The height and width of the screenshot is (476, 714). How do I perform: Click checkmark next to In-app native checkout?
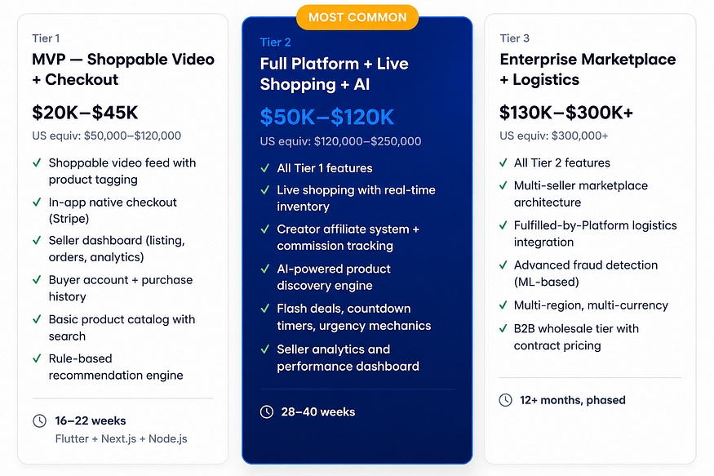click(37, 202)
